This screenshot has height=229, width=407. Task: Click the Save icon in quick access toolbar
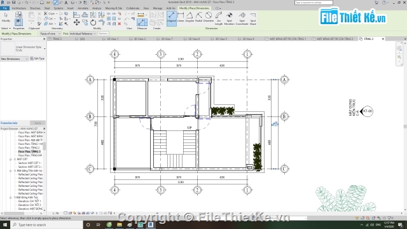14,3
